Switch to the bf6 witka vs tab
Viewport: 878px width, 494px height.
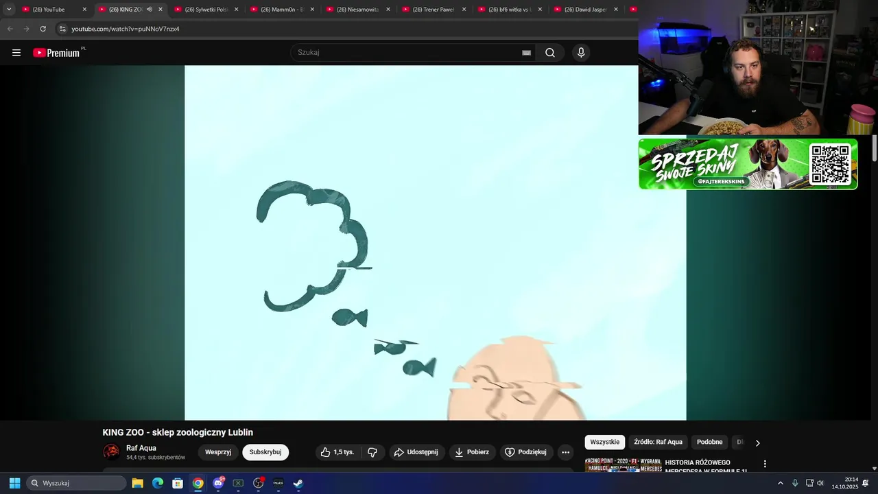510,10
